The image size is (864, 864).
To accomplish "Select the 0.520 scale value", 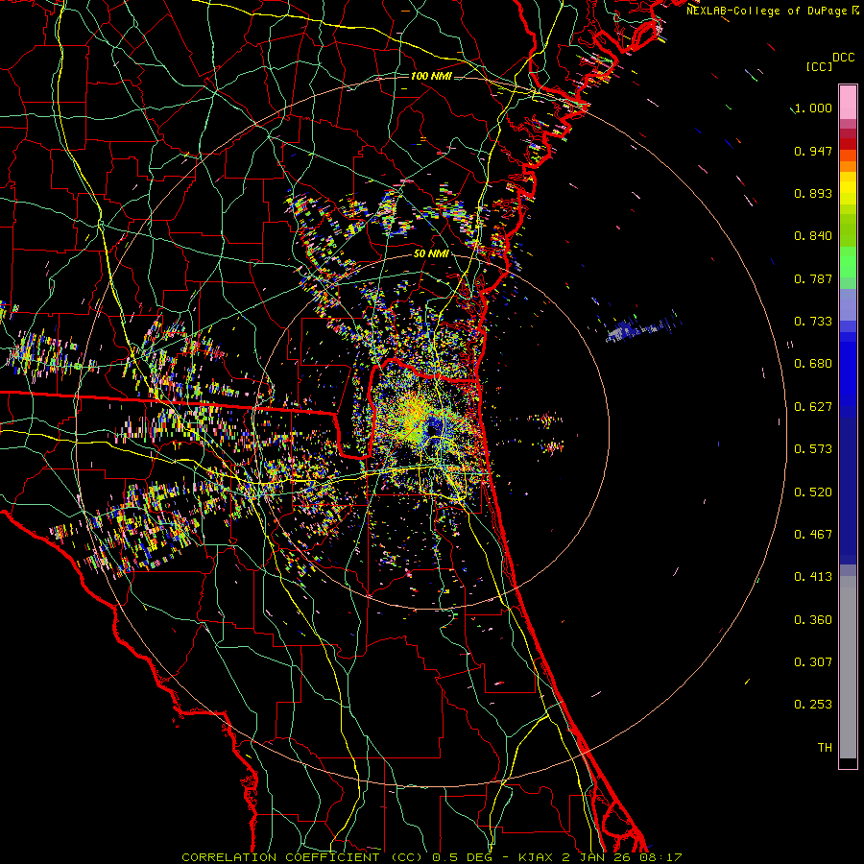I will 813,492.
